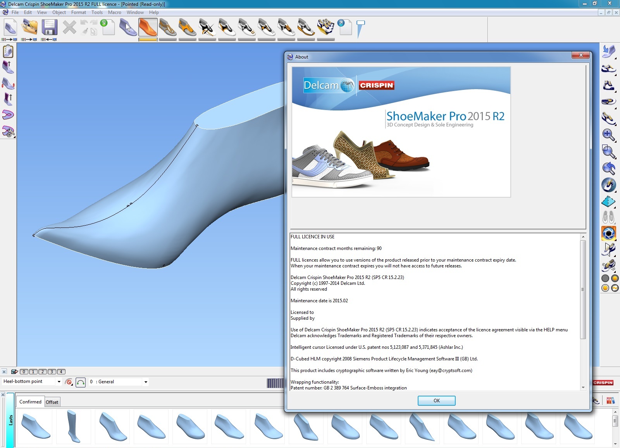Open the Tools menu
The height and width of the screenshot is (448, 620).
click(x=97, y=12)
